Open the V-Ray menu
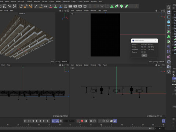Screen dimensions: 176x132 click(73, 1)
